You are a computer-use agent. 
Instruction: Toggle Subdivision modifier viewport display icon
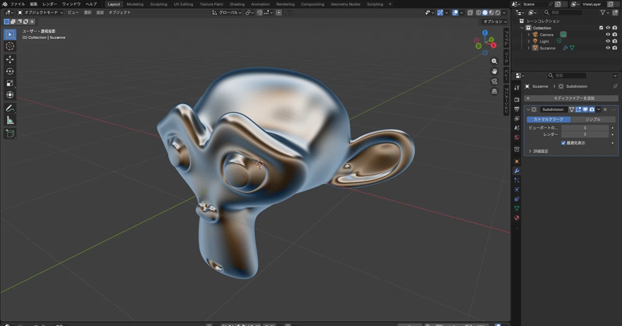[x=585, y=109]
